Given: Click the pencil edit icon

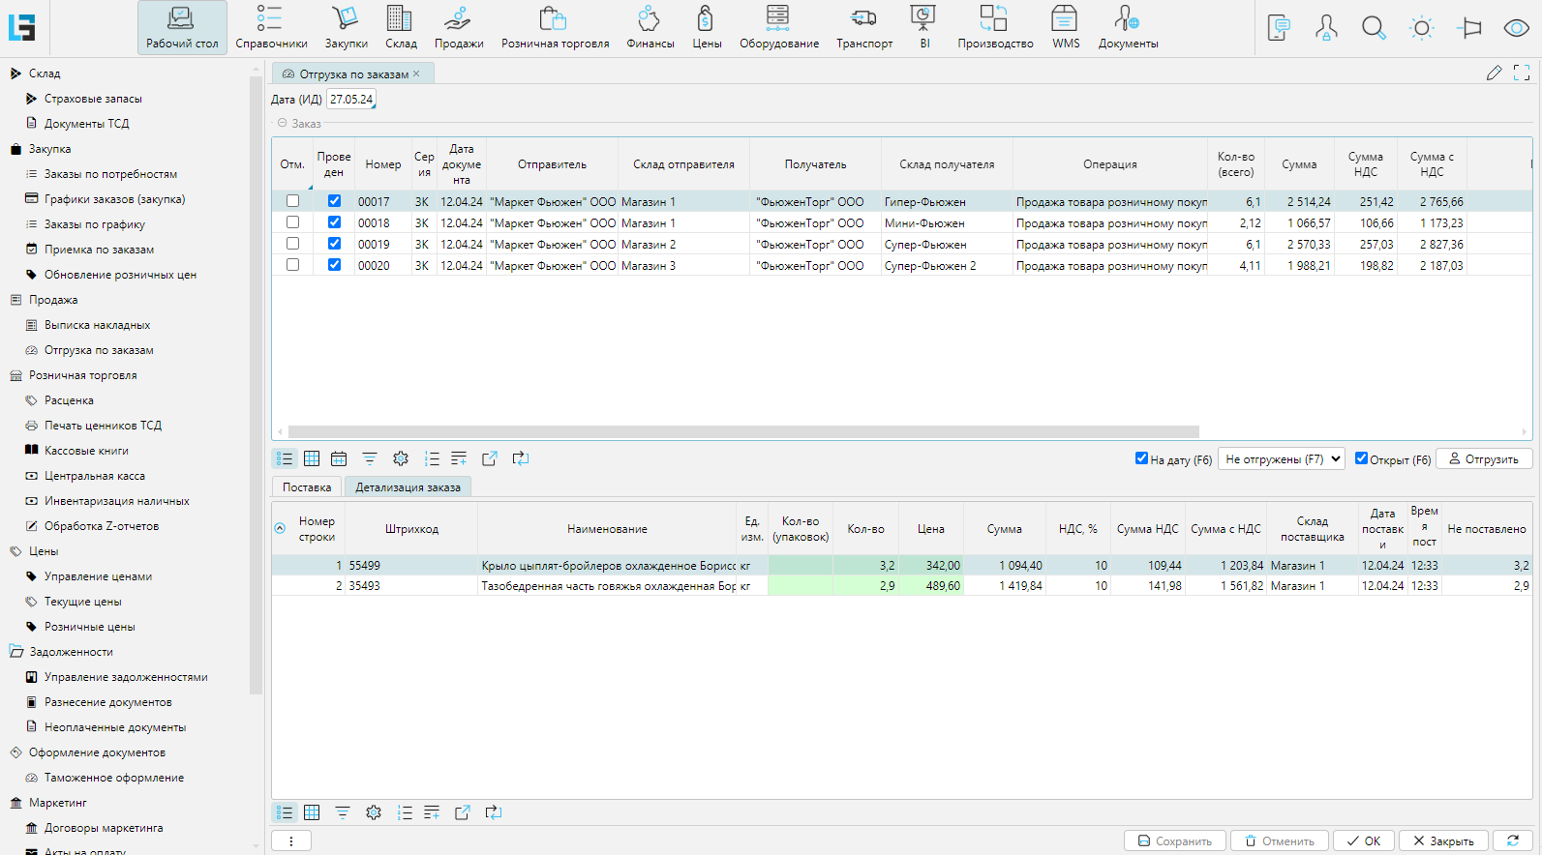Looking at the screenshot, I should coord(1494,74).
